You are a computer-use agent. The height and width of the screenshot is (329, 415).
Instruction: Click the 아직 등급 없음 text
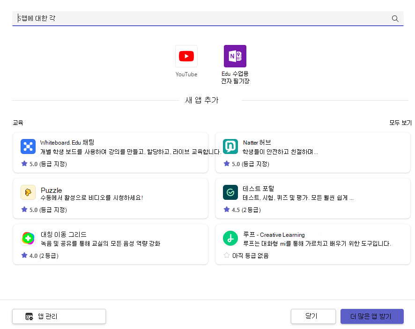pyautogui.click(x=251, y=256)
